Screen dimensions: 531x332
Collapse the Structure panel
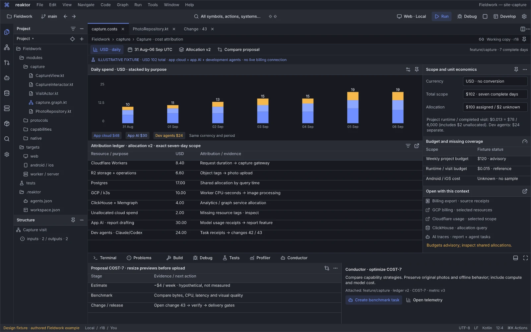(82, 220)
